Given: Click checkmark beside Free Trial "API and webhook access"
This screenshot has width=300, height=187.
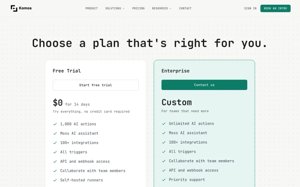Looking at the screenshot, I should [x=55, y=161].
